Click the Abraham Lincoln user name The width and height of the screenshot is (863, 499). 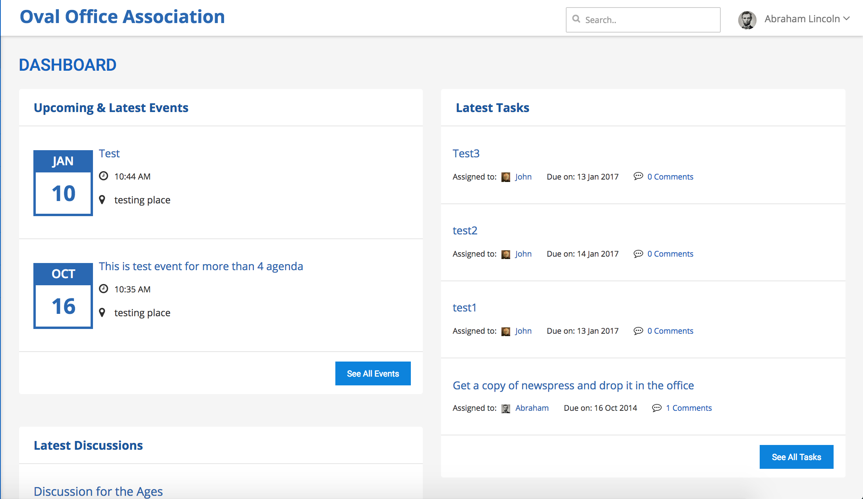tap(802, 19)
